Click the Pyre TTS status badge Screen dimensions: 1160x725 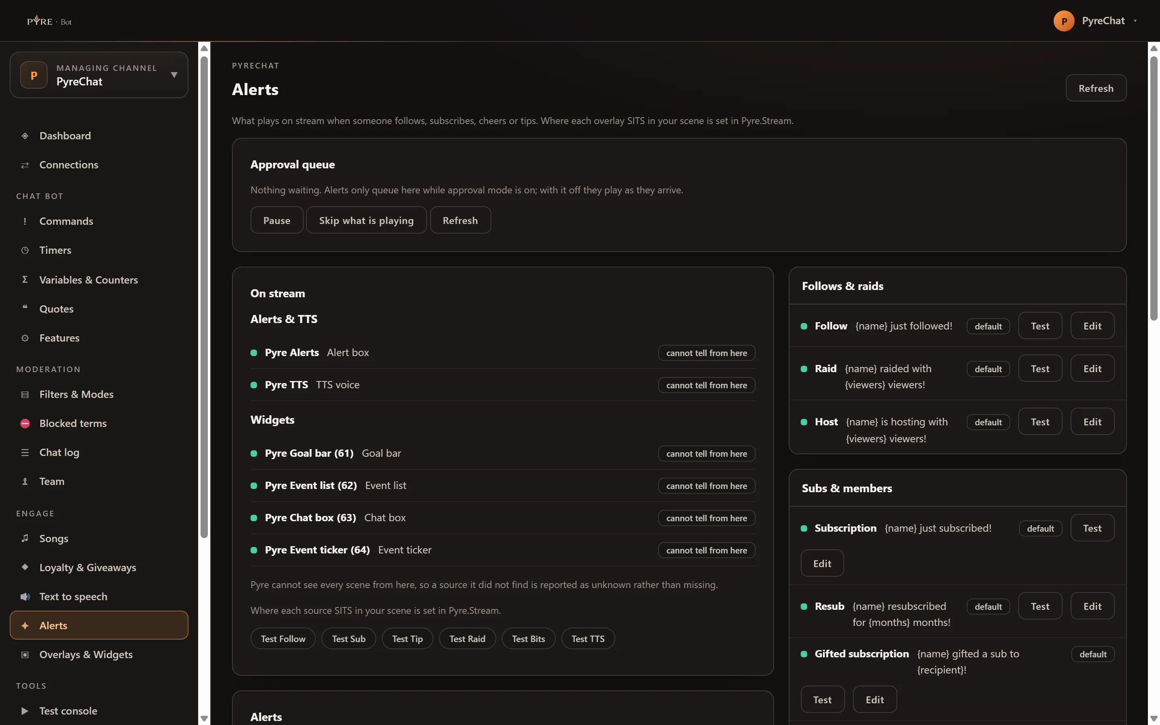click(x=706, y=385)
